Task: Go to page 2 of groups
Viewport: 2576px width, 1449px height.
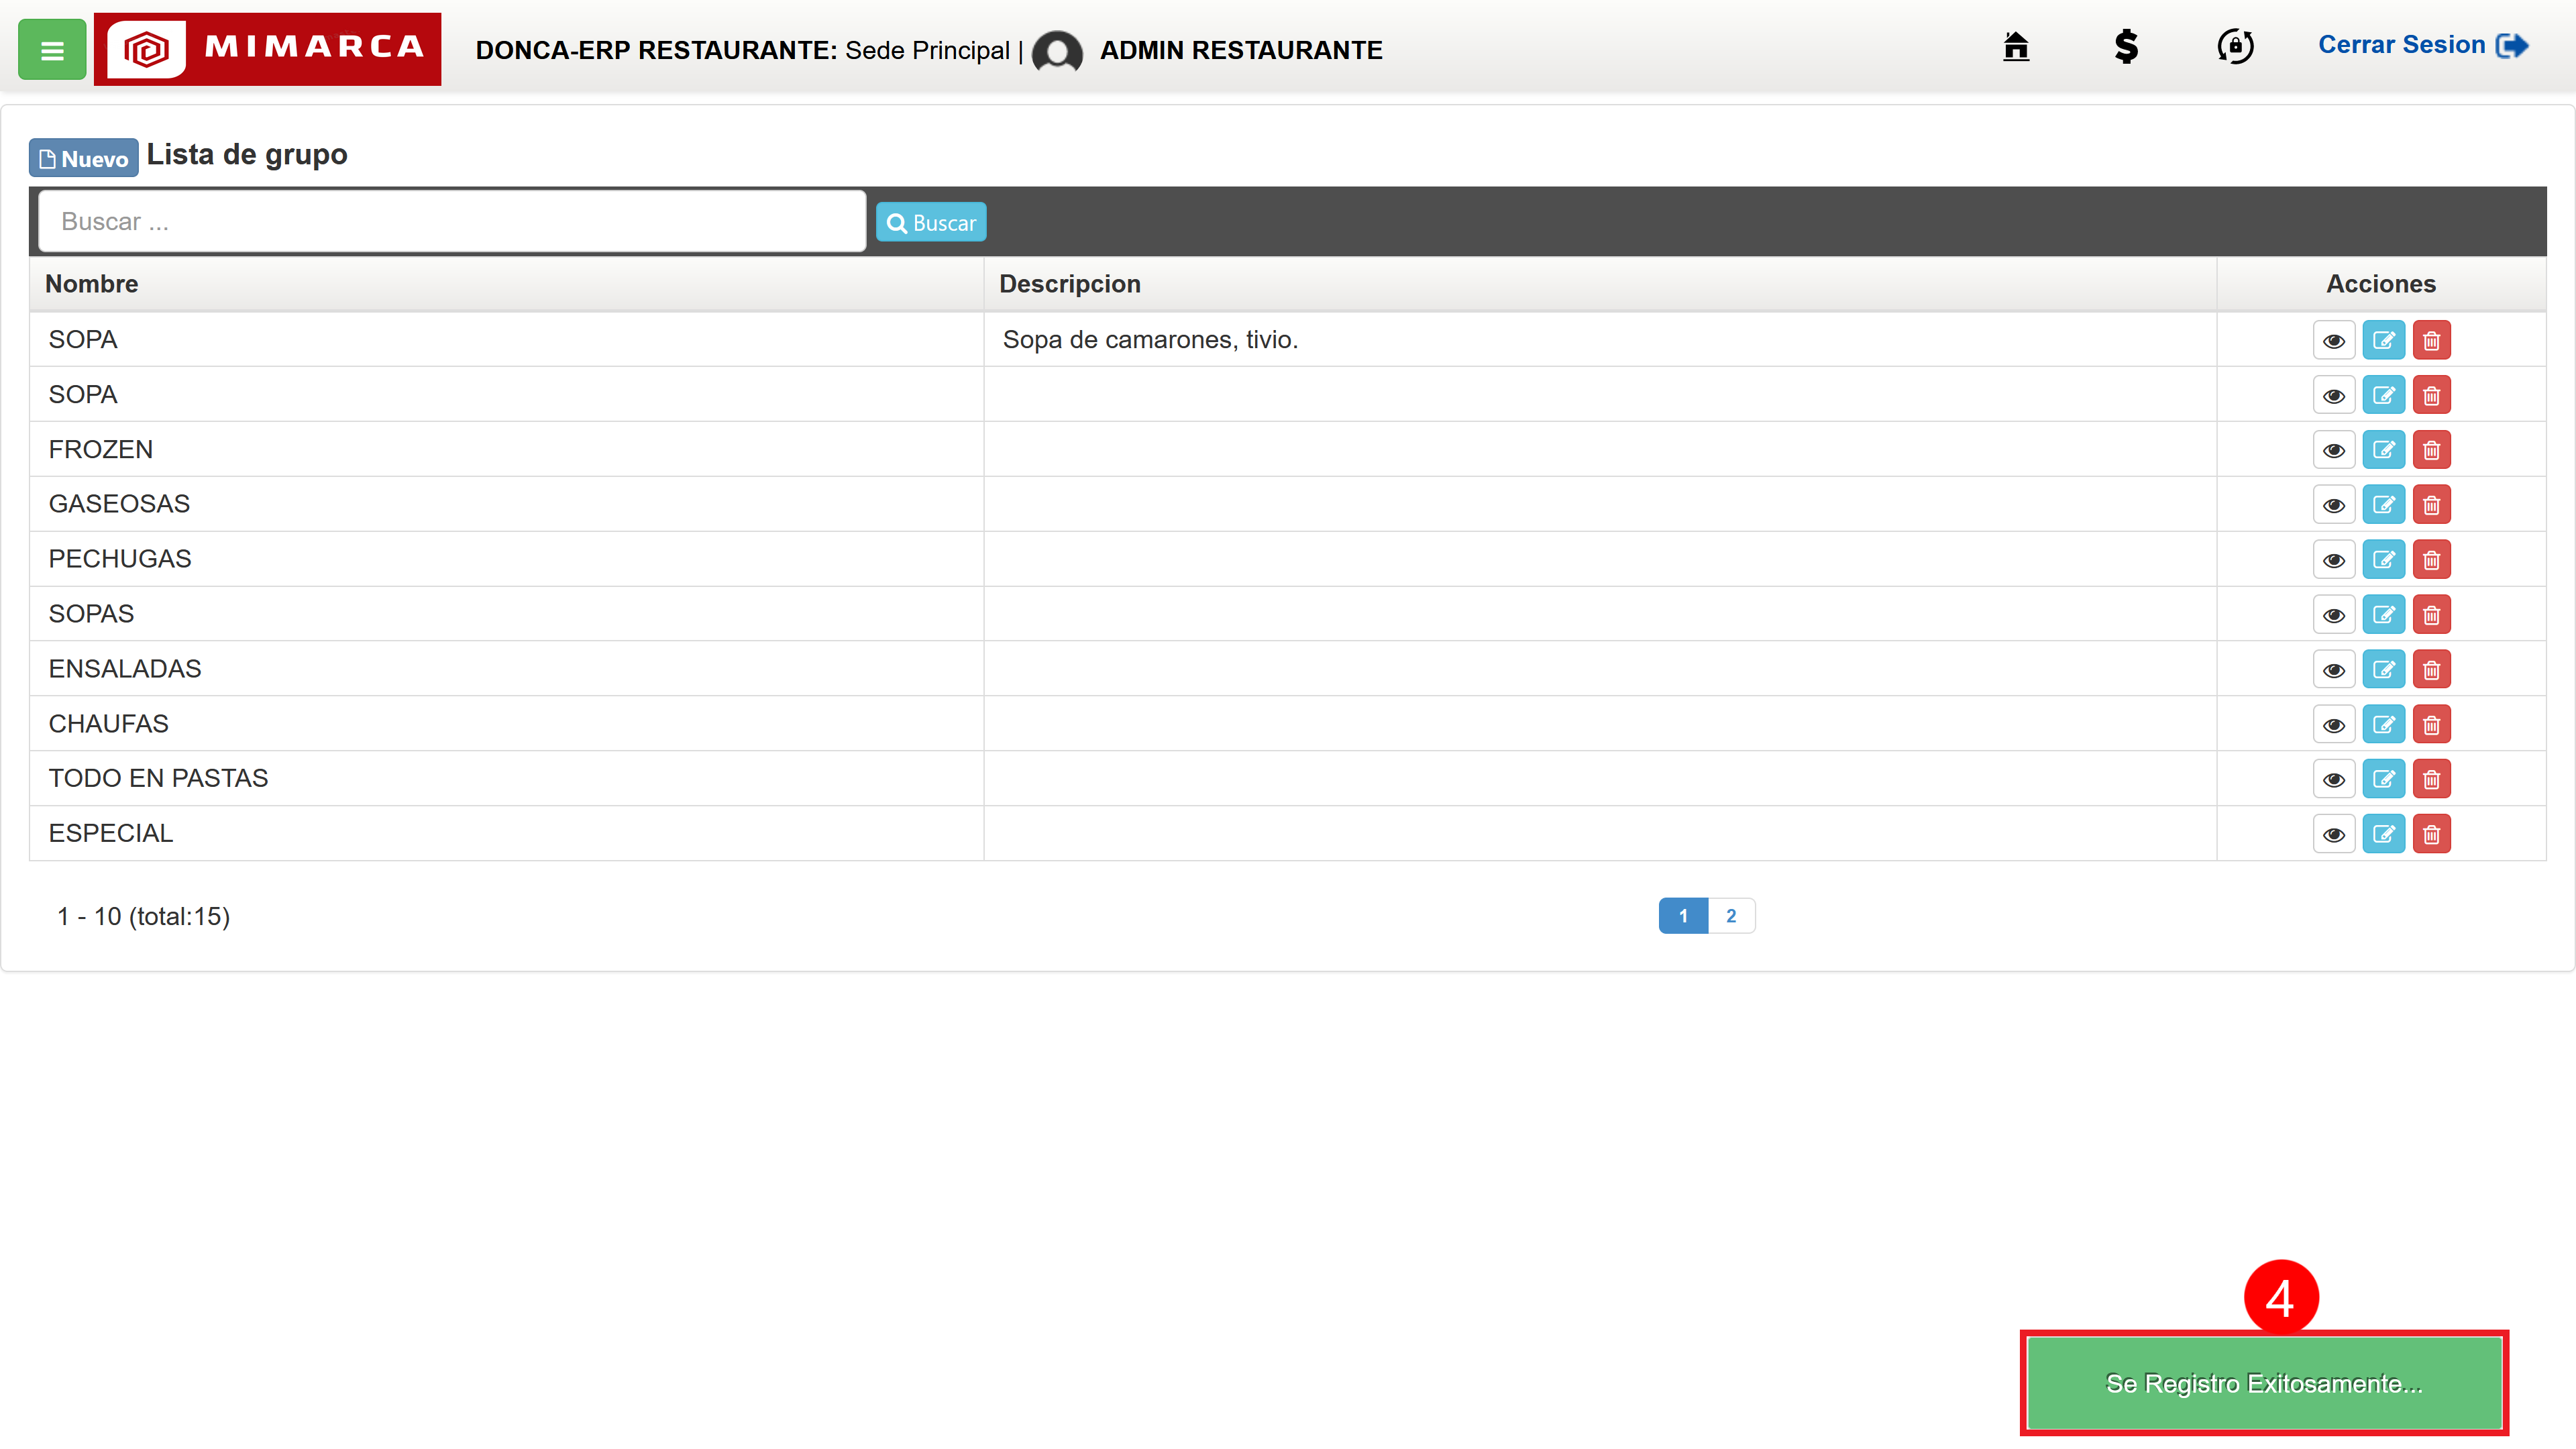Action: [1731, 916]
